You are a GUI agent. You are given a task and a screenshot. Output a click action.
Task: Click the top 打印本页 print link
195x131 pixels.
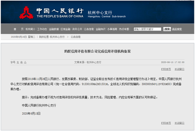click(166, 69)
